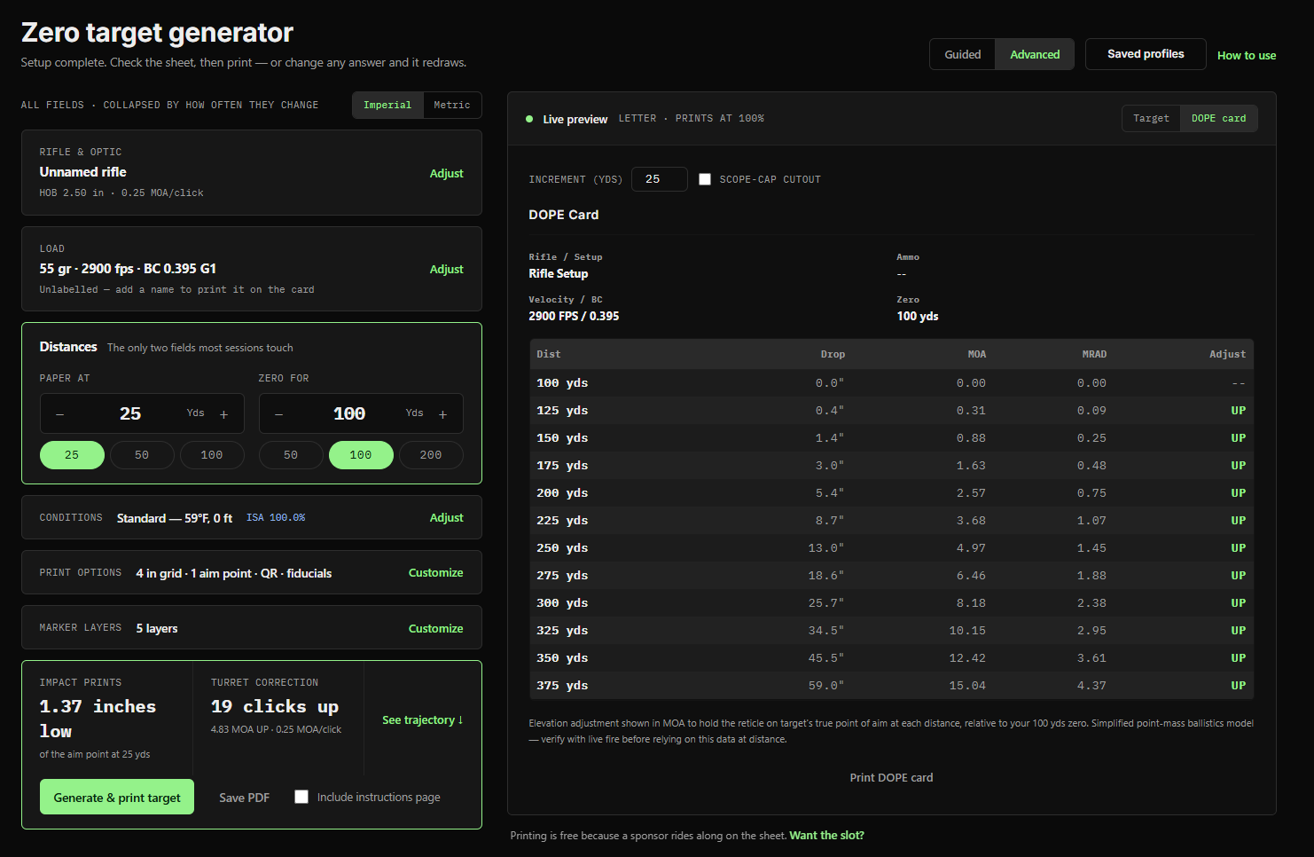Viewport: 1314px width, 857px height.
Task: Click the 2900 FPS / 0.395 value
Action: pos(574,316)
